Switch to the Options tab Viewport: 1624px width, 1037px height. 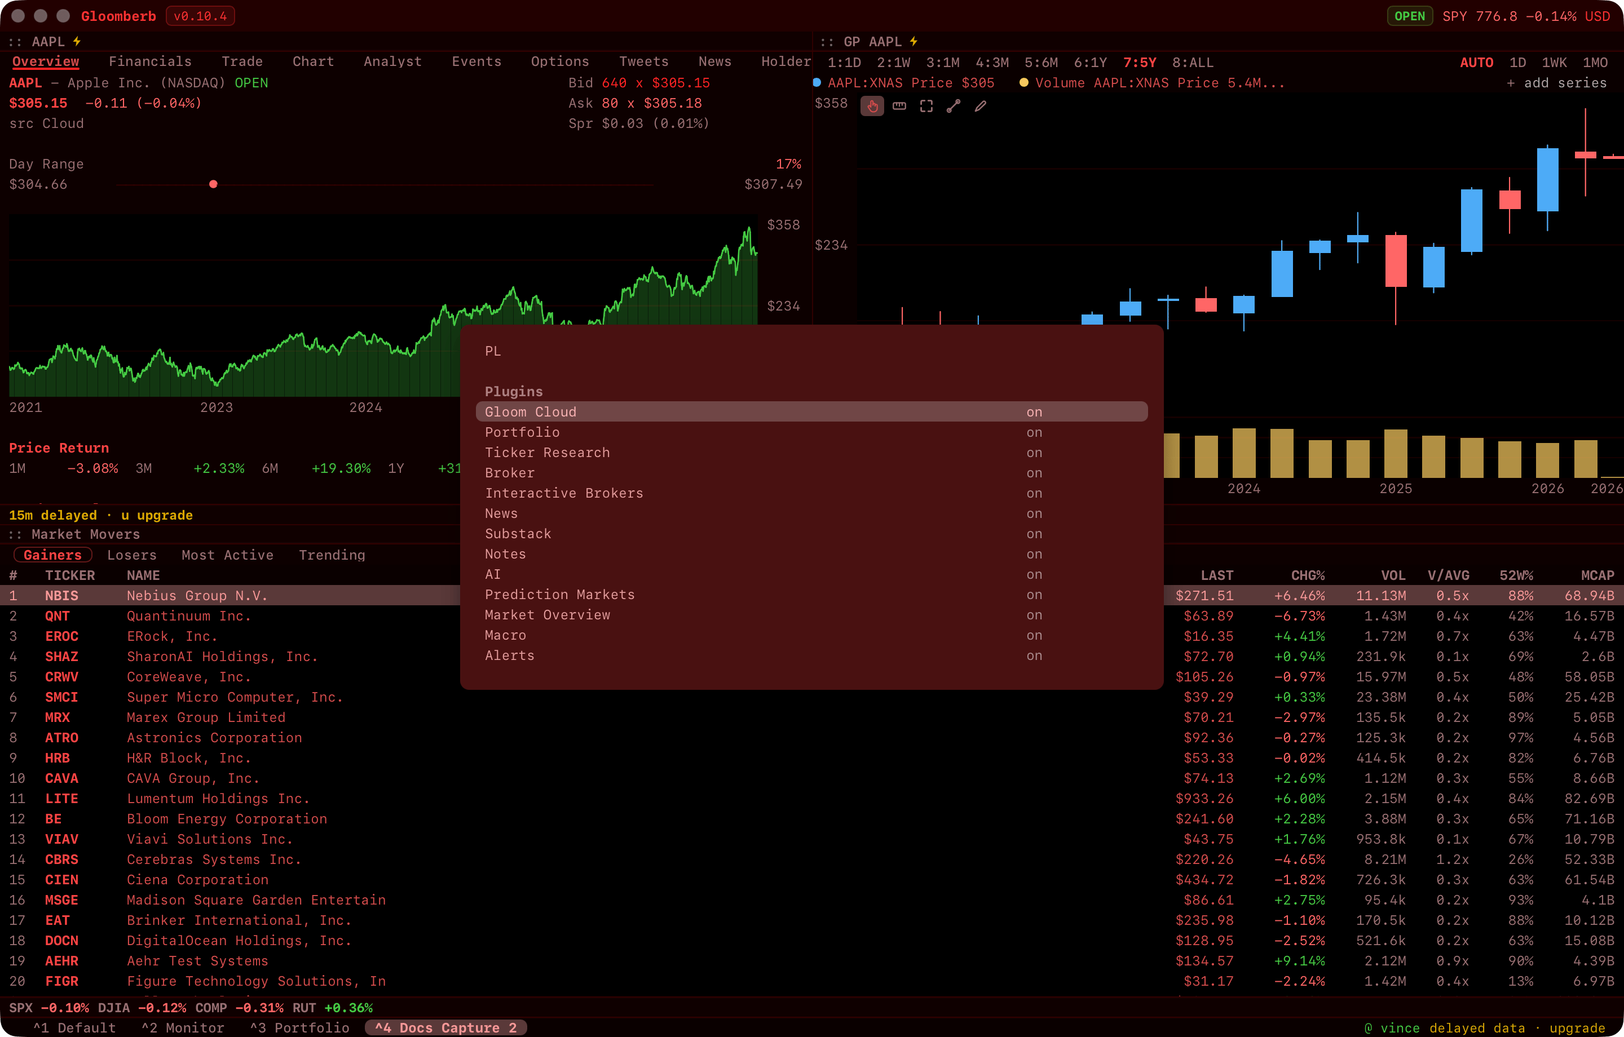(560, 61)
